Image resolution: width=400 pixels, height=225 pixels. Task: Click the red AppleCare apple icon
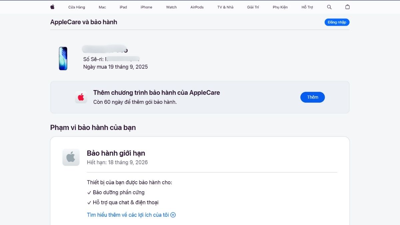tap(81, 97)
